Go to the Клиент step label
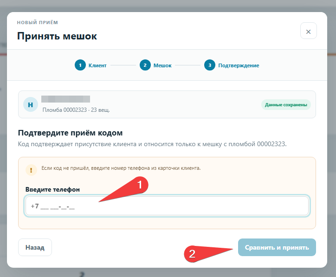This screenshot has height=277, width=336. click(x=97, y=65)
